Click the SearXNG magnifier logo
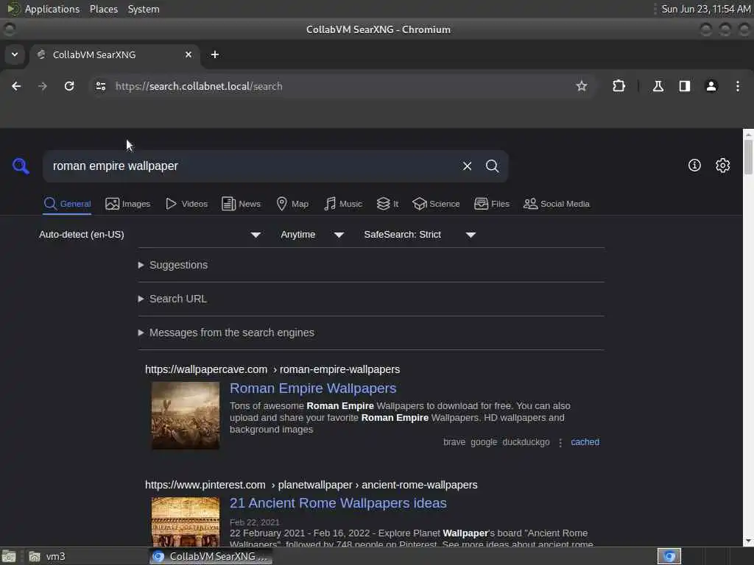This screenshot has width=754, height=565. 21,166
